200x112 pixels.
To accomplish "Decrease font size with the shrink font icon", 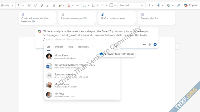I will (35, 5).
